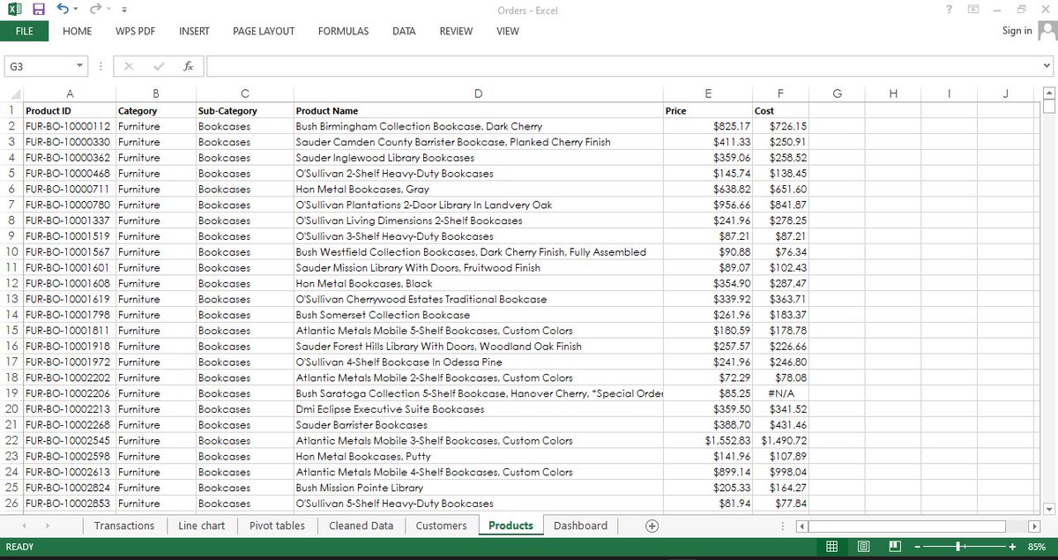This screenshot has width=1058, height=560.
Task: Open Customize Quick Access Toolbar dropdown
Action: pyautogui.click(x=124, y=11)
